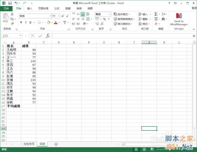Toggle top align button

coord(74,14)
